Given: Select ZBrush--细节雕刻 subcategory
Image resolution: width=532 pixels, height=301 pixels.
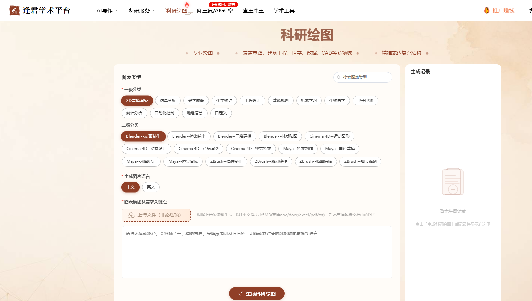Looking at the screenshot, I should coord(360,161).
